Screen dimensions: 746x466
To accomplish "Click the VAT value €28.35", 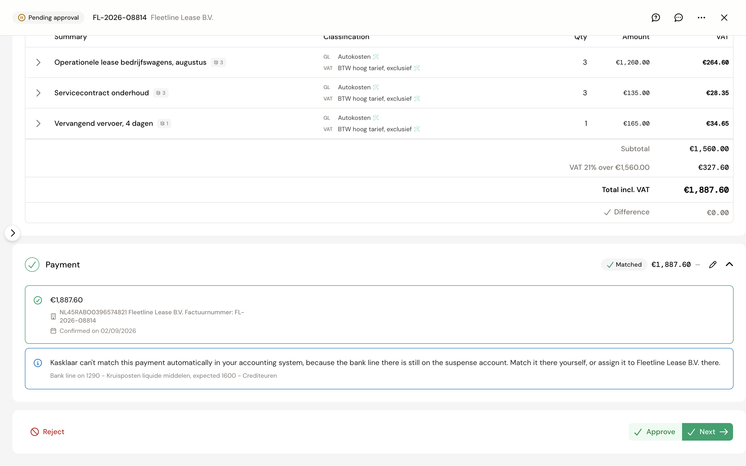I will click(x=717, y=93).
